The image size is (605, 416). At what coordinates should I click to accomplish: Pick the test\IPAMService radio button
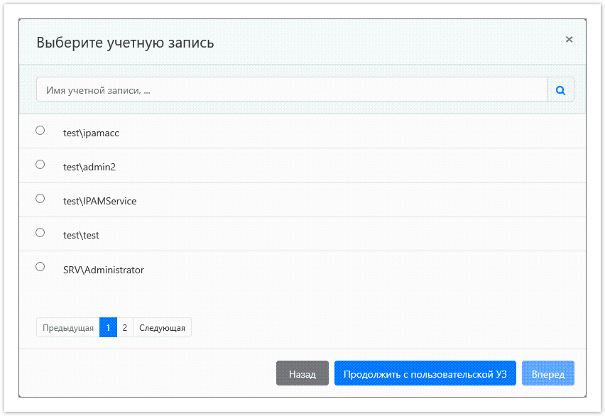click(40, 199)
